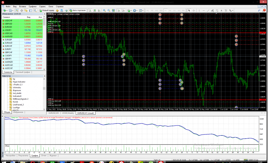268x163 pixels.
Task: Select the H4 timeframe button
Action: pyautogui.click(x=170, y=10)
